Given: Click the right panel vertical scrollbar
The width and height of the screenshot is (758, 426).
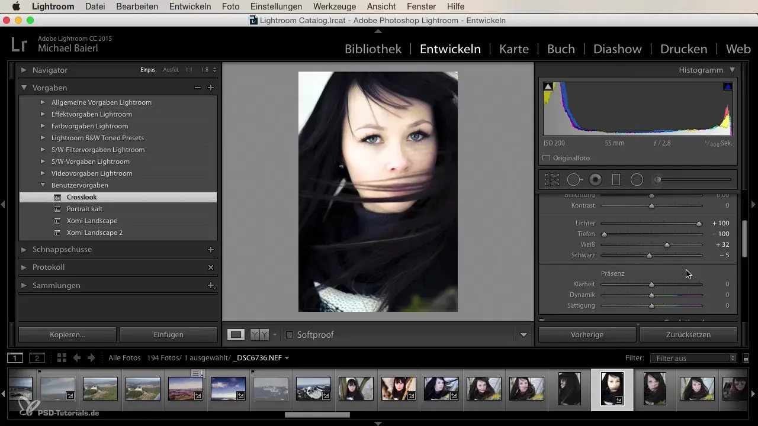Looking at the screenshot, I should click(746, 238).
